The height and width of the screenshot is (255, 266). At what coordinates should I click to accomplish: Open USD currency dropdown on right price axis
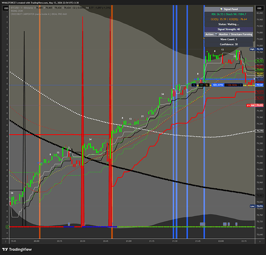coord(259,8)
